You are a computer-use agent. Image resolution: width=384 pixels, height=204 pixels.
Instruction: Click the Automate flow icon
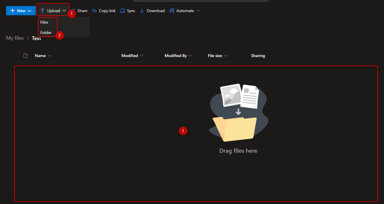(x=172, y=11)
